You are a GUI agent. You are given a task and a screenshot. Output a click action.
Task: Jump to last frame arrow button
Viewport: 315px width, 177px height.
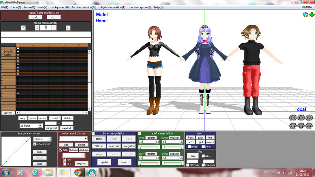click(68, 28)
